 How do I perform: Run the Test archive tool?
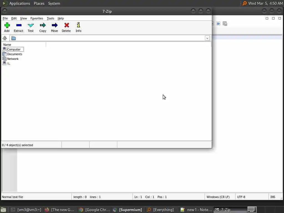click(x=31, y=27)
